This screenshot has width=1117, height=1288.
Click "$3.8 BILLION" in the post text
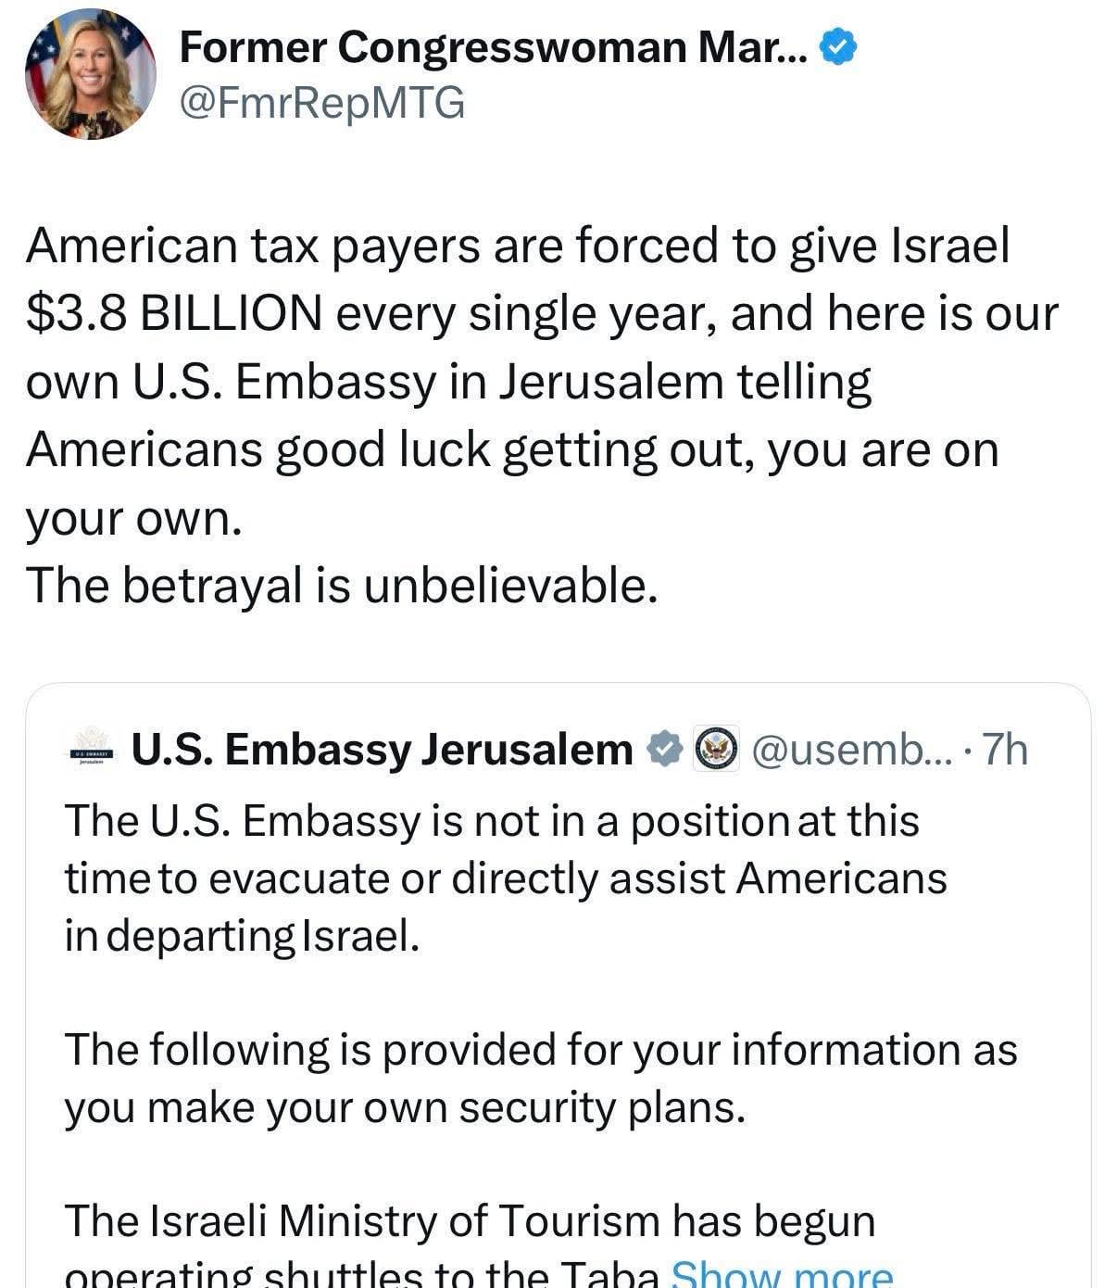174,313
